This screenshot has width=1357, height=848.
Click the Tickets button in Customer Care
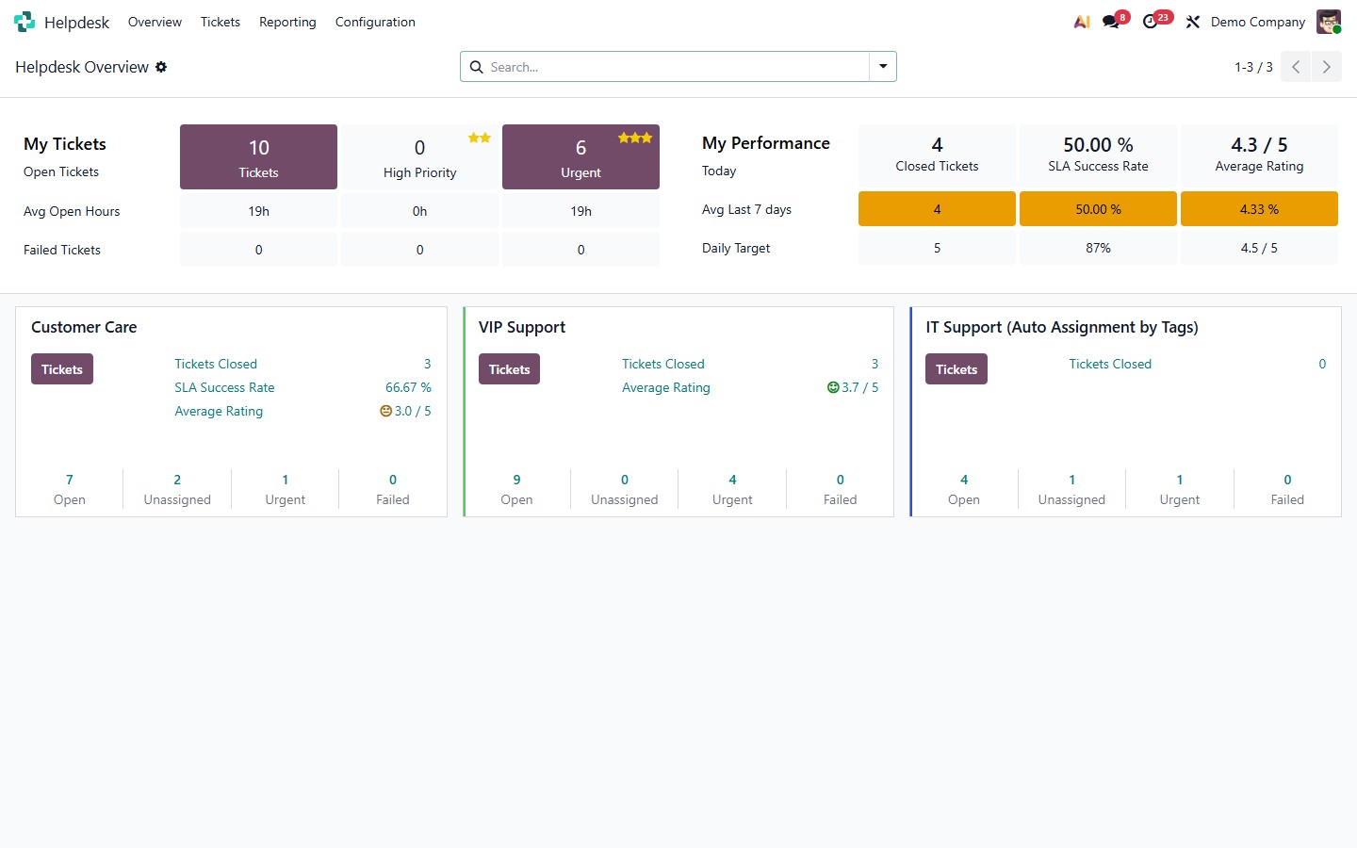pos(61,368)
